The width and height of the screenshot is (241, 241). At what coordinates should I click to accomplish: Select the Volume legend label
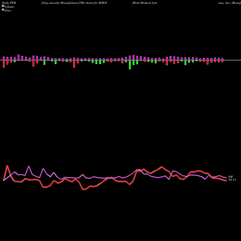tap(9, 7)
